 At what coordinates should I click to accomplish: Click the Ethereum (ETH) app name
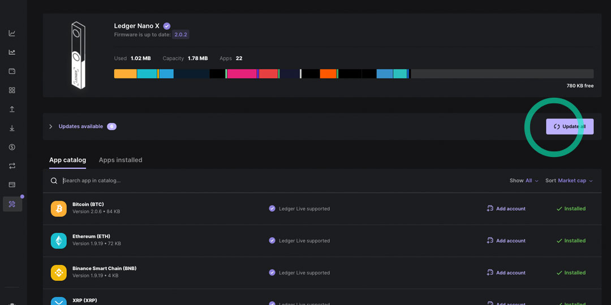[x=91, y=236]
